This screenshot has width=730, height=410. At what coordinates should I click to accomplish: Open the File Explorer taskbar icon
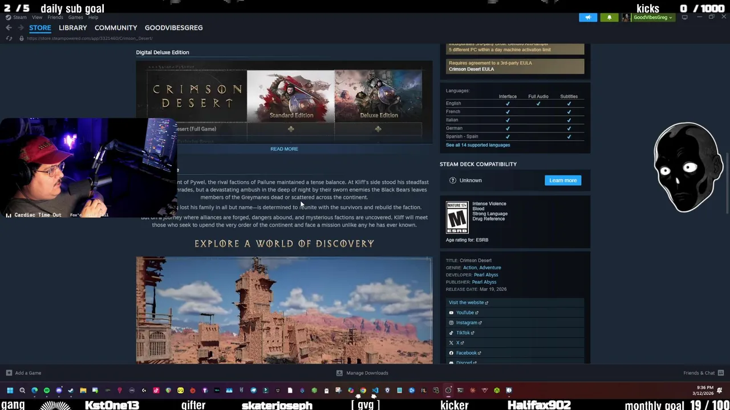point(83,390)
